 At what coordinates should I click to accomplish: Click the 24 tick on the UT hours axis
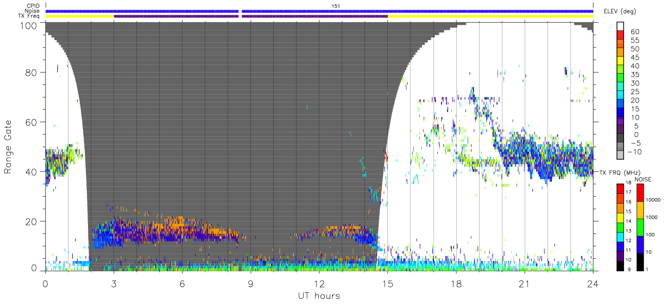click(593, 284)
